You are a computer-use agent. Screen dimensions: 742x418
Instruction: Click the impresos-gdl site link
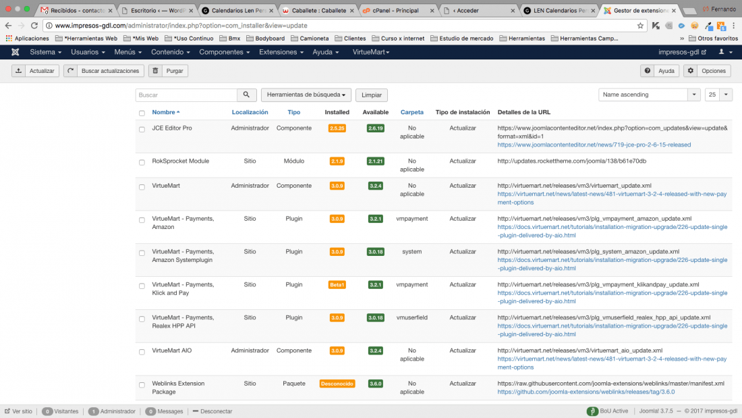point(682,52)
